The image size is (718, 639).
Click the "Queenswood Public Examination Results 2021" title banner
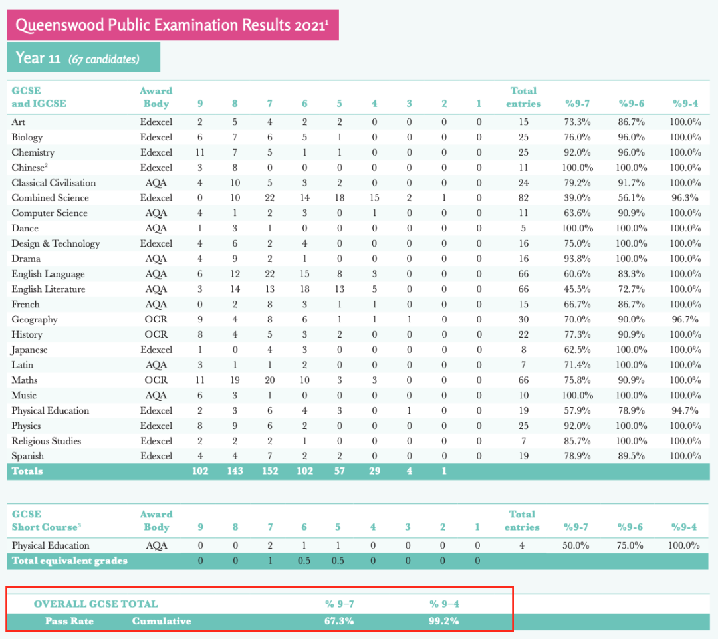173,25
